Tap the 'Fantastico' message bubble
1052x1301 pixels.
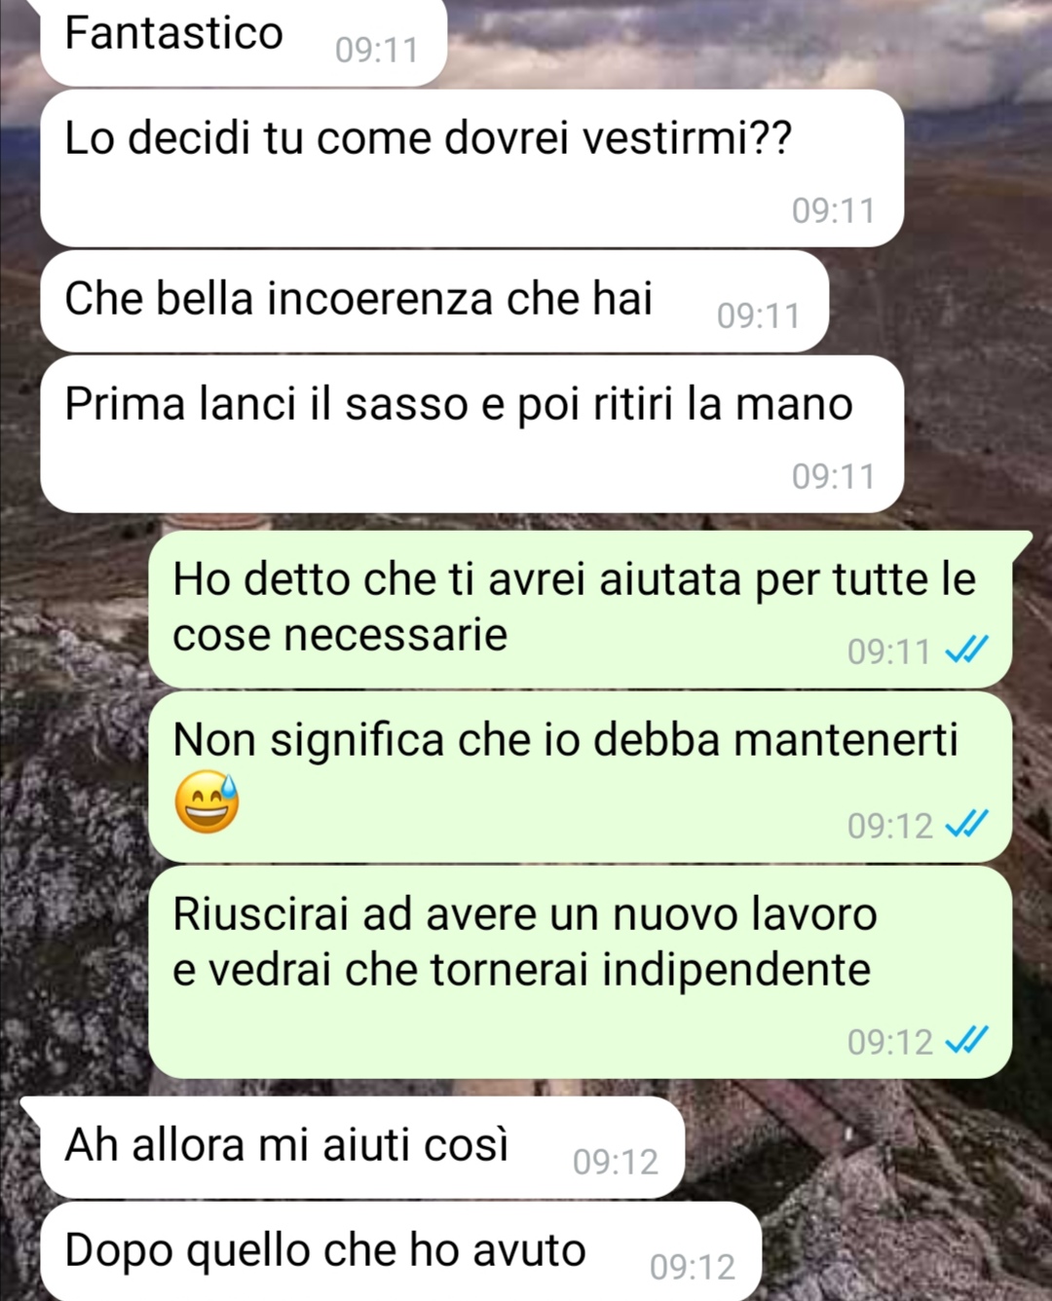[x=244, y=41]
